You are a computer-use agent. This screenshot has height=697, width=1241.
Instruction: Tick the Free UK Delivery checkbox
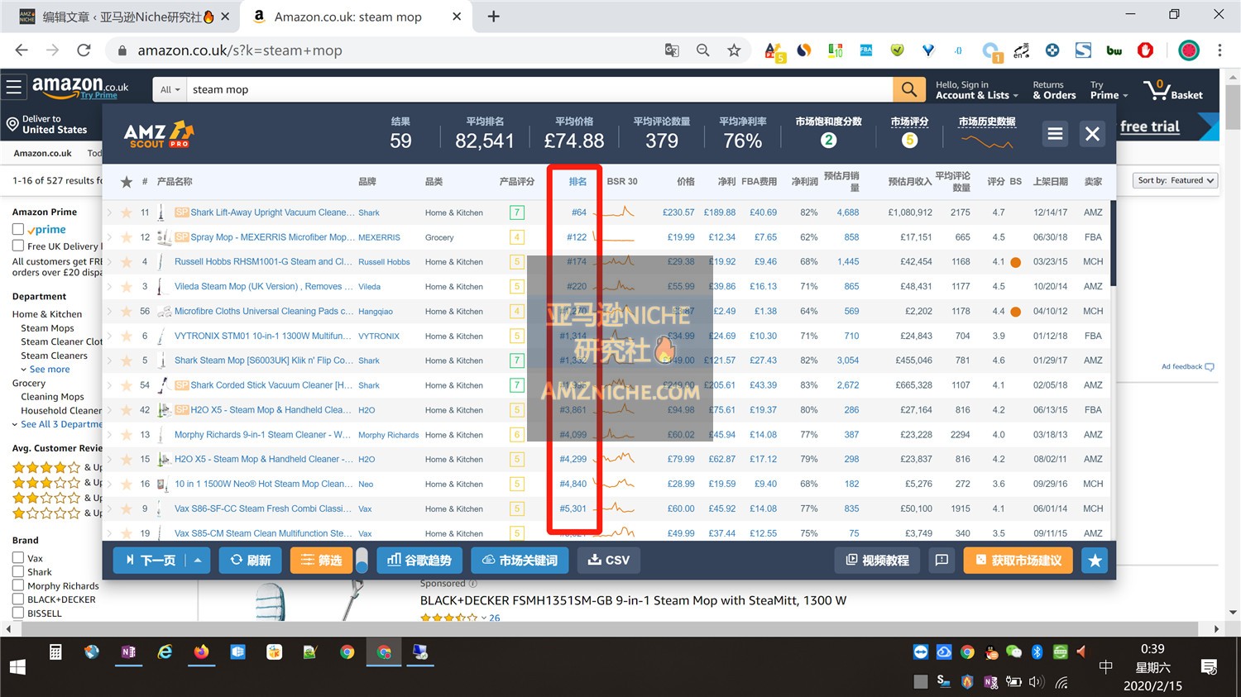(17, 246)
